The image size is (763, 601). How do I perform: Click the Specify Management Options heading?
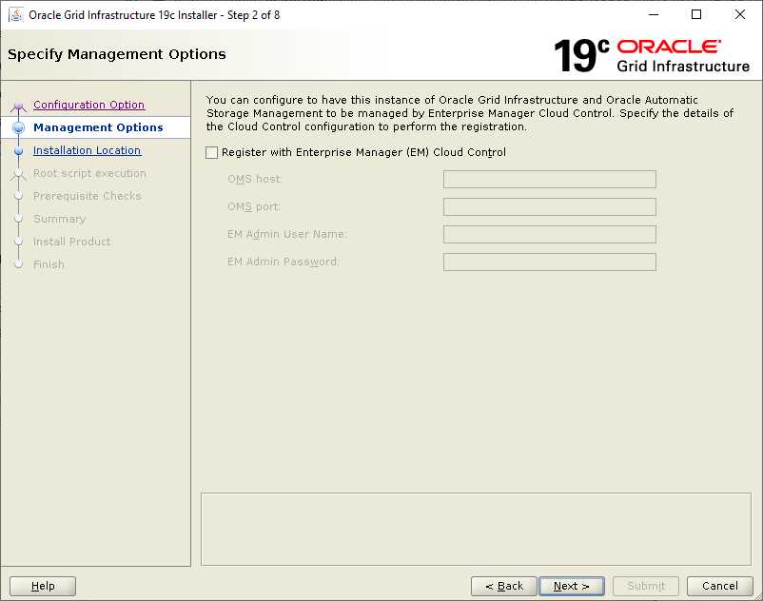coord(117,54)
